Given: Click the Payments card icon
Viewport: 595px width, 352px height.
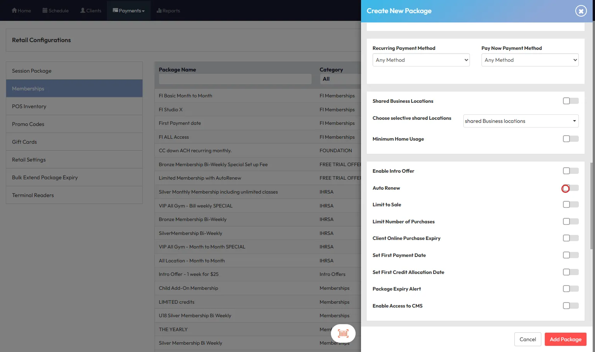Looking at the screenshot, I should (115, 10).
